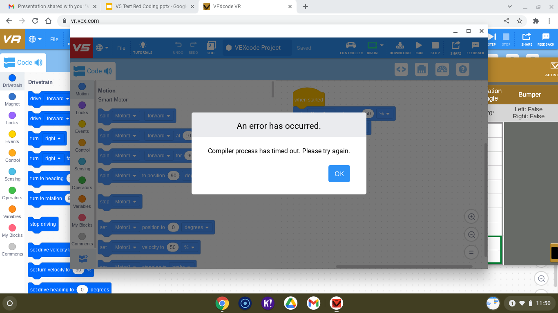Bookmark this page with star icon

coord(520,21)
